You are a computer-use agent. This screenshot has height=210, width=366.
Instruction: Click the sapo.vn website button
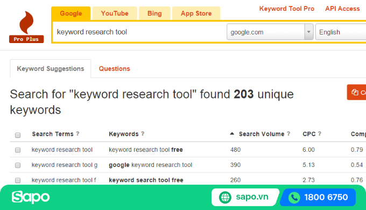click(245, 198)
